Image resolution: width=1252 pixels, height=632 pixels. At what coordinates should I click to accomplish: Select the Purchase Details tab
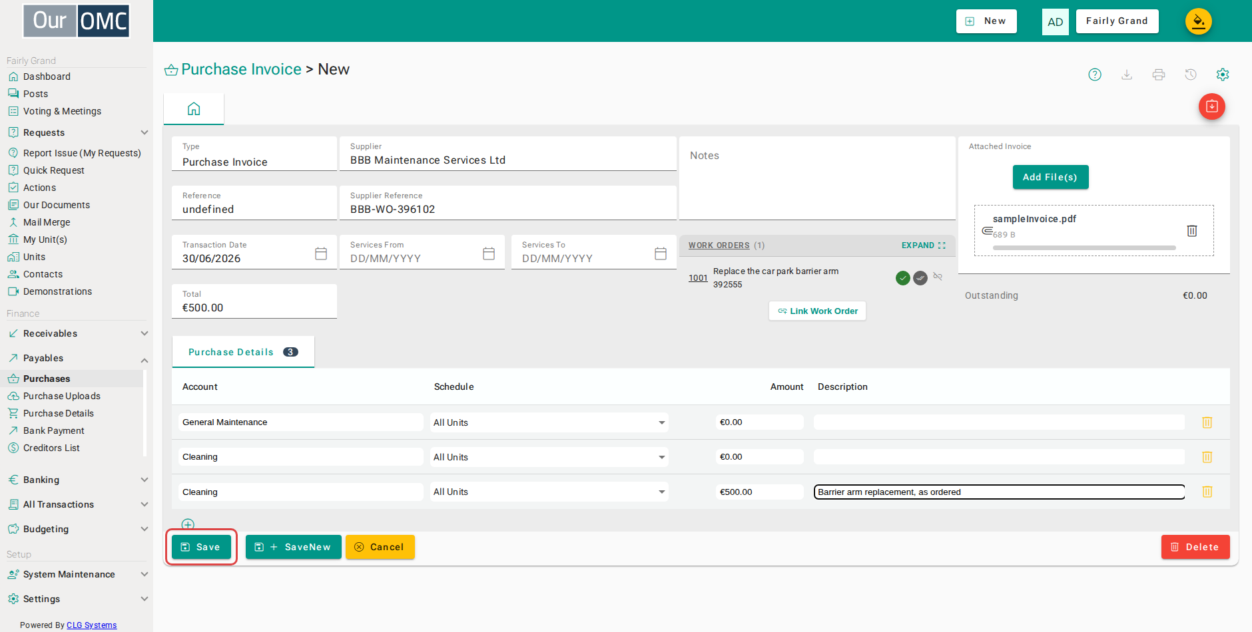click(243, 352)
